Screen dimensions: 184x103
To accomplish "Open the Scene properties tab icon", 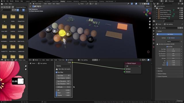I will tap(154, 37).
